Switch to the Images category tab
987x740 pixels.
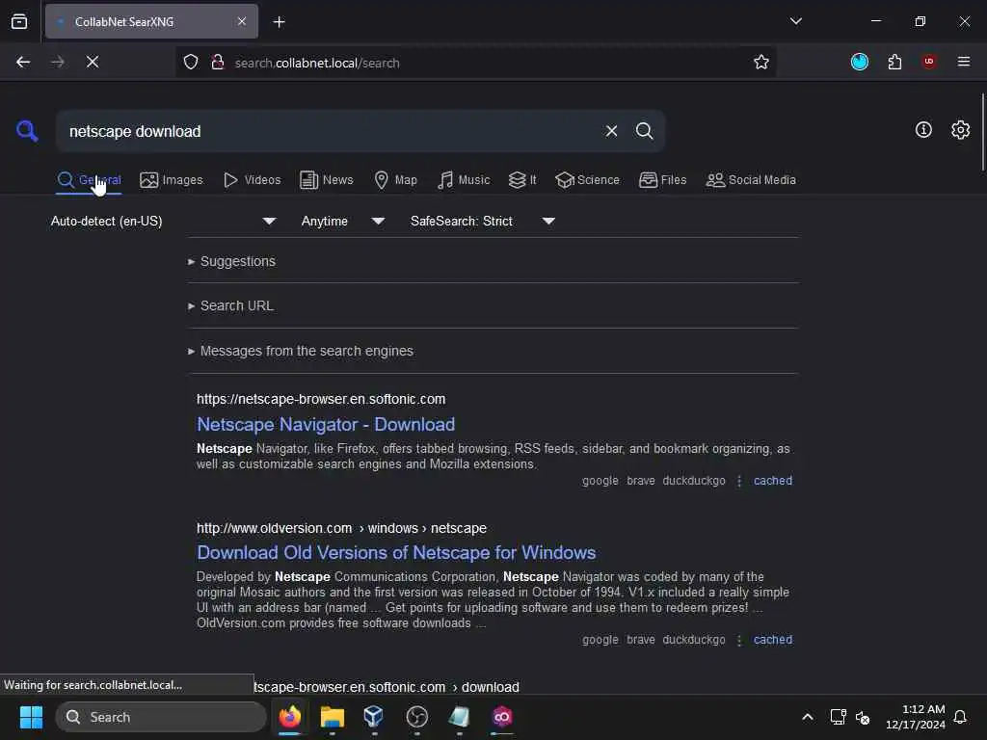(172, 180)
